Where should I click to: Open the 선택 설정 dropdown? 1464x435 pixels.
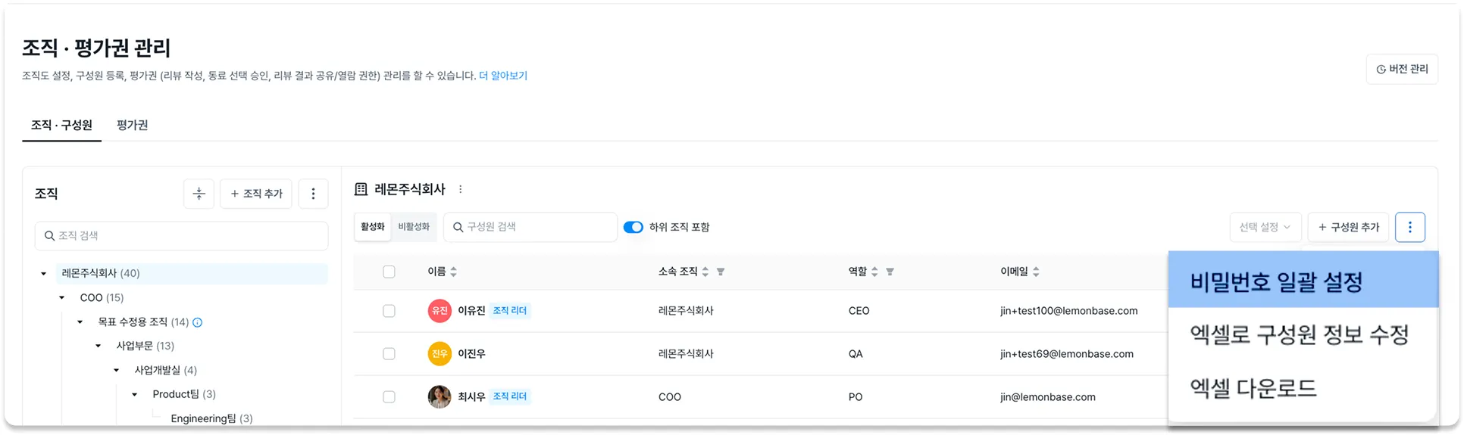[x=1265, y=227]
